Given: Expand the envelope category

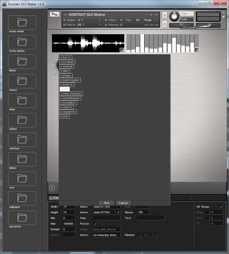Looking at the screenshot, I should tap(61, 62).
